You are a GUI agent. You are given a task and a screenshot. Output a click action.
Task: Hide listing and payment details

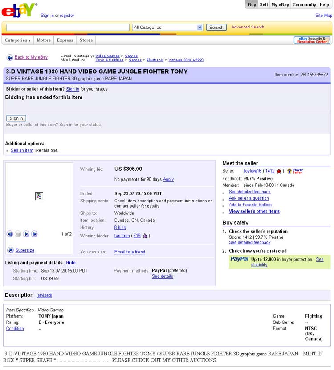[71, 263]
